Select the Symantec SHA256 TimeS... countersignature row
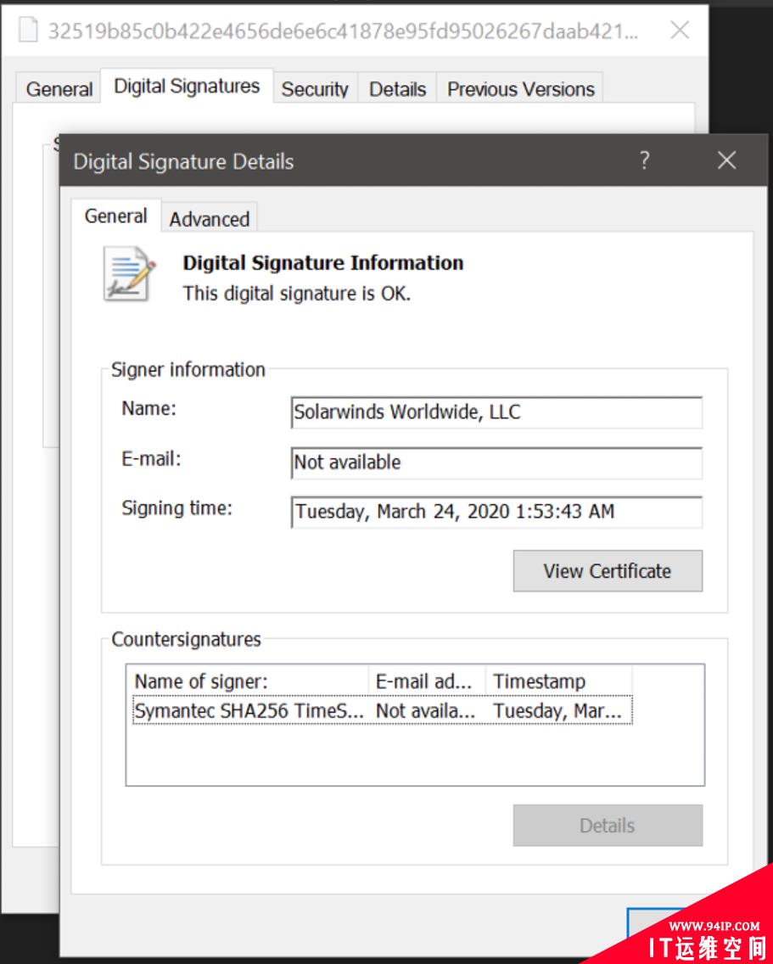773x964 pixels. pos(383,711)
